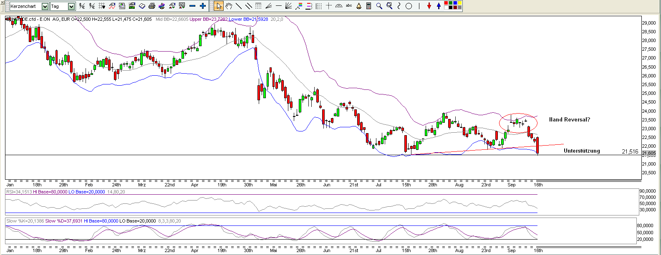Click the chart icon with green lines
This screenshot has width=661, height=255.
point(132,6)
